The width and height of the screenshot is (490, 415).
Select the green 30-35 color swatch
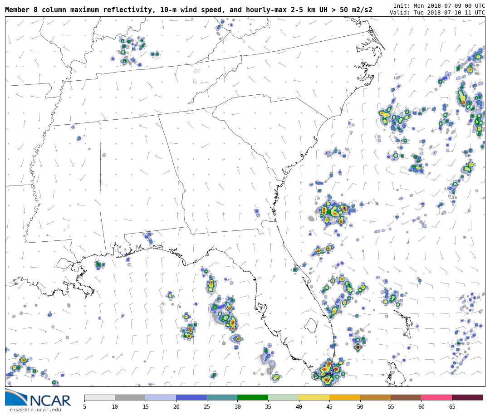coord(253,397)
